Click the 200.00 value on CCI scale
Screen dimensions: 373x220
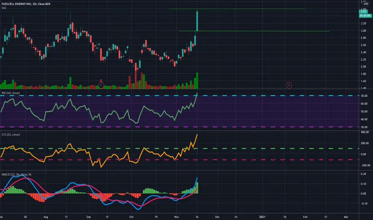pos(365,143)
